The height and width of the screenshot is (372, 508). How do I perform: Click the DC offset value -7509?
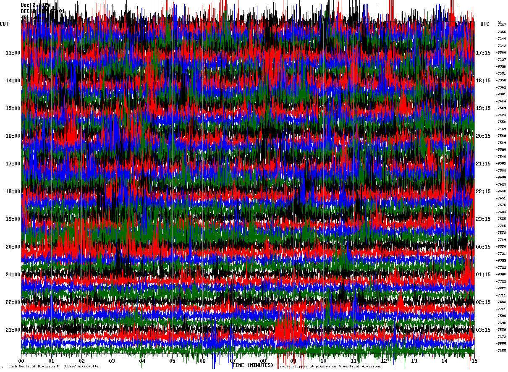(x=501, y=143)
